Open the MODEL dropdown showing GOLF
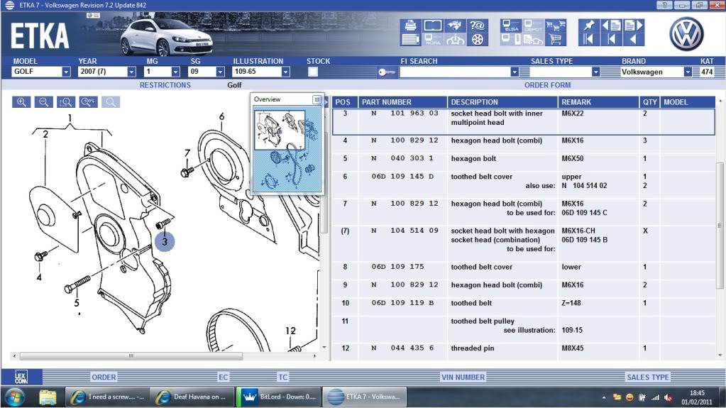 [66, 72]
